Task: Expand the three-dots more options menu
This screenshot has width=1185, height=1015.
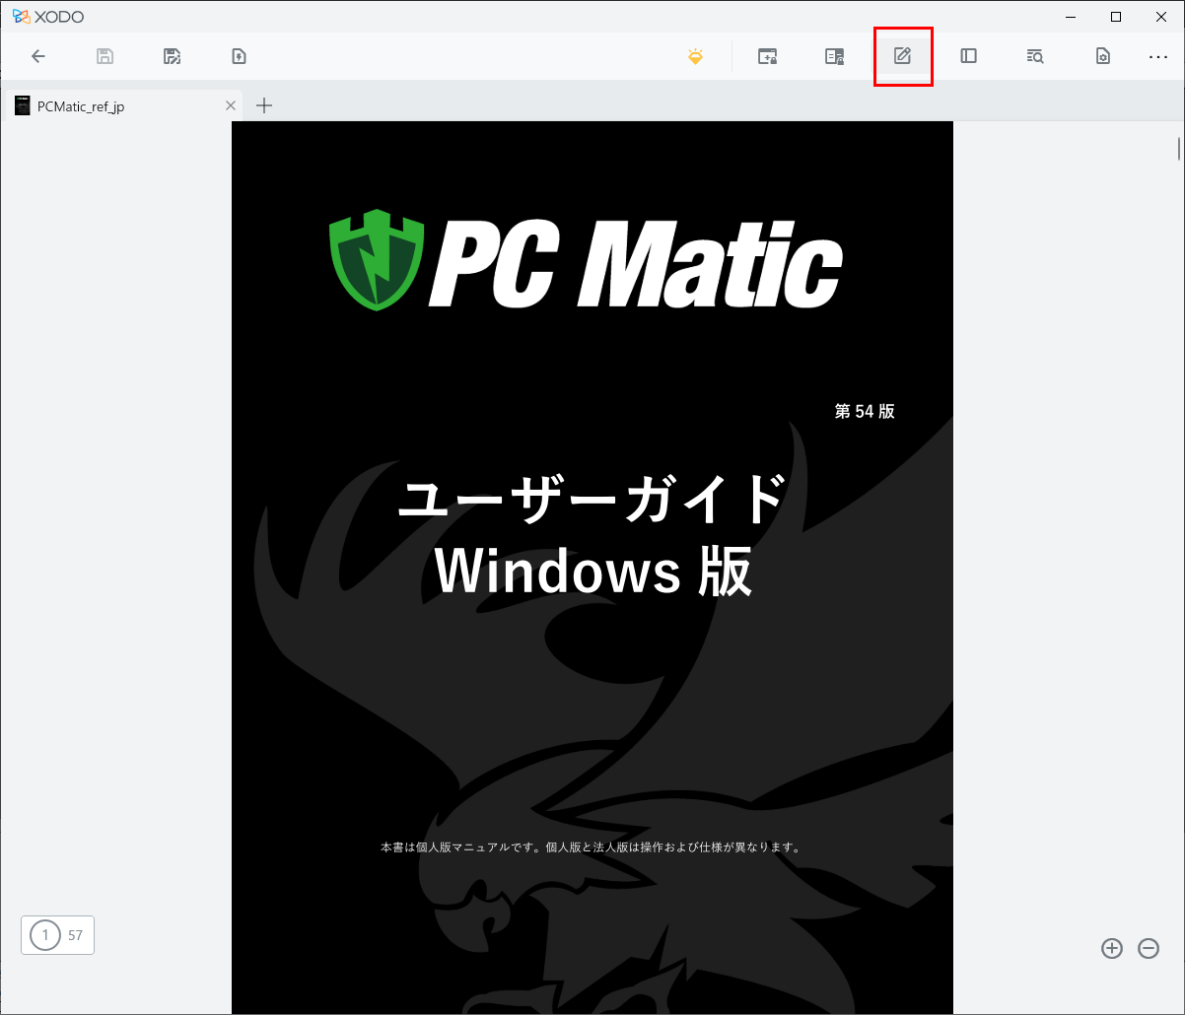Action: pyautogui.click(x=1158, y=56)
